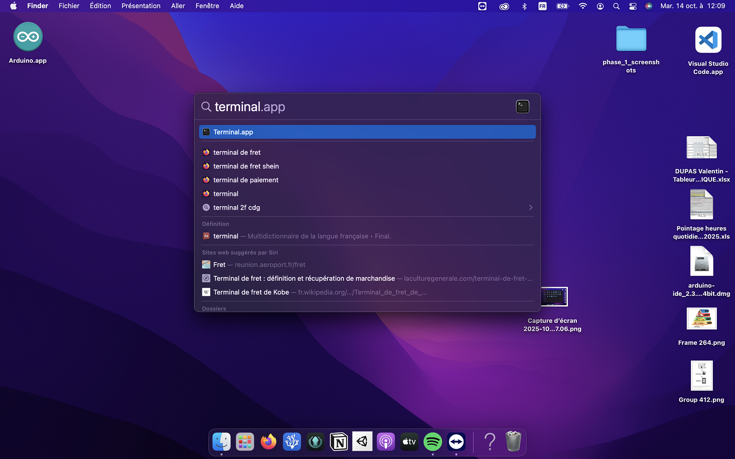Click the Wi-Fi status icon
Viewport: 735px width, 459px height.
583,6
